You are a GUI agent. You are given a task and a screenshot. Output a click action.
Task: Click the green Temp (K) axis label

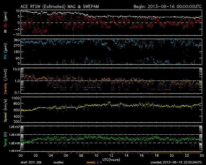click(5, 139)
